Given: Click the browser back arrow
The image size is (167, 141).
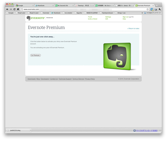Looking at the screenshot, I should coord(7,9).
